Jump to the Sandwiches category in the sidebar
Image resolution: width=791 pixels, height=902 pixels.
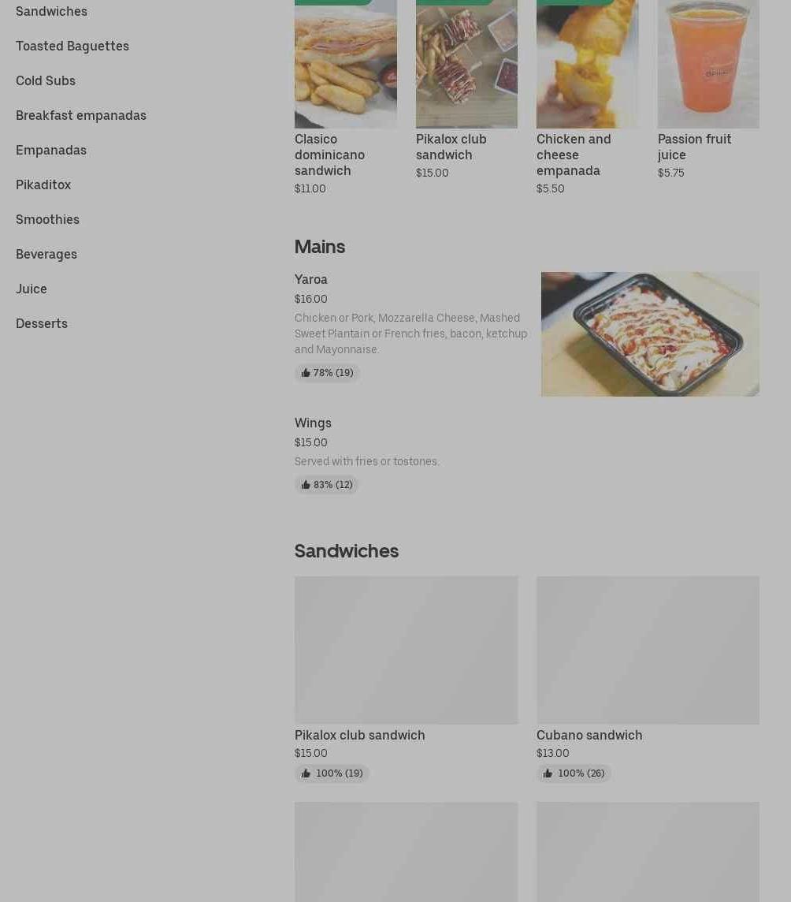52,12
